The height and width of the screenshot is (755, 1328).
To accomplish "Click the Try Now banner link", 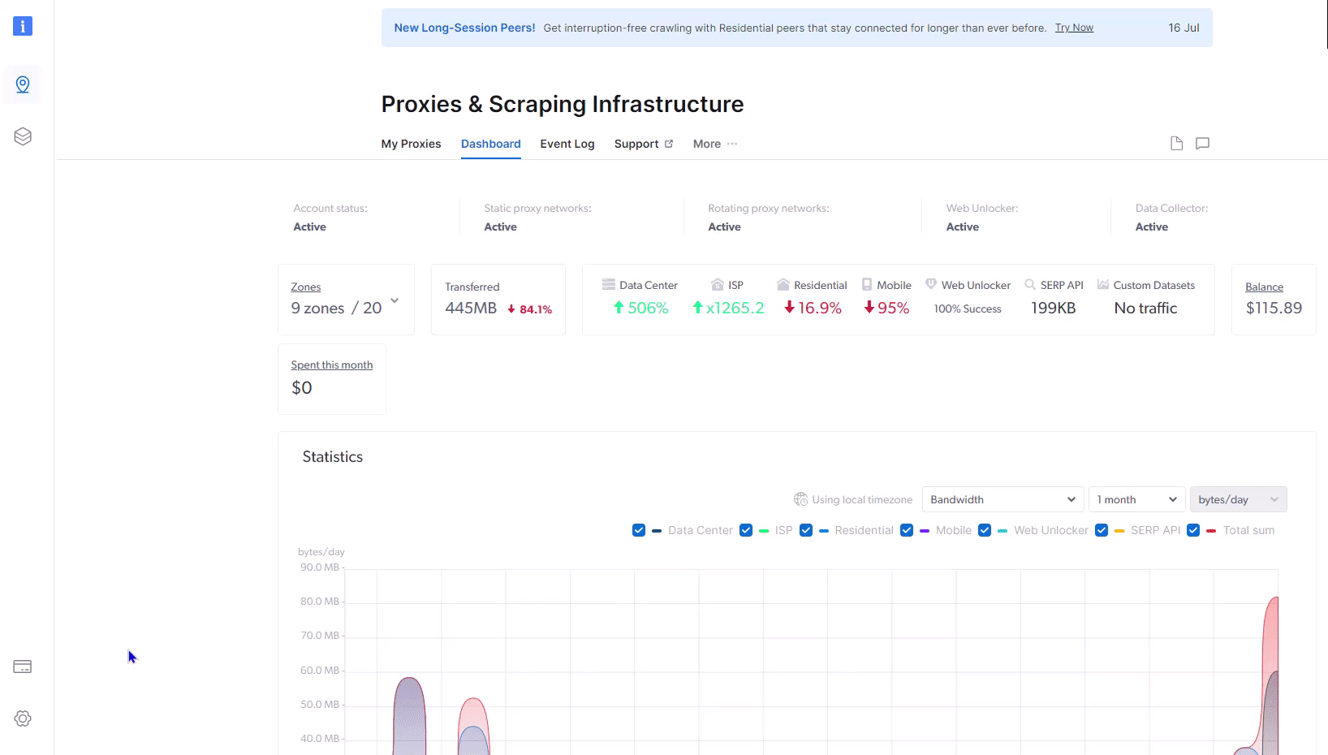I will tap(1074, 28).
